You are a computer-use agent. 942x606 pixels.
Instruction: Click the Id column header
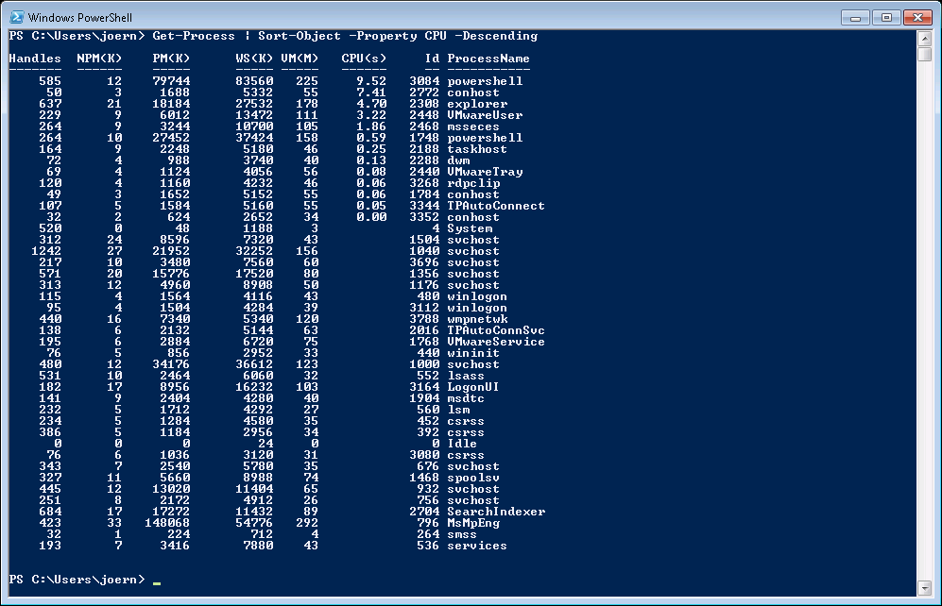[x=432, y=59]
